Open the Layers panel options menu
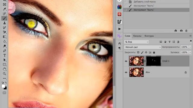 click(190, 36)
